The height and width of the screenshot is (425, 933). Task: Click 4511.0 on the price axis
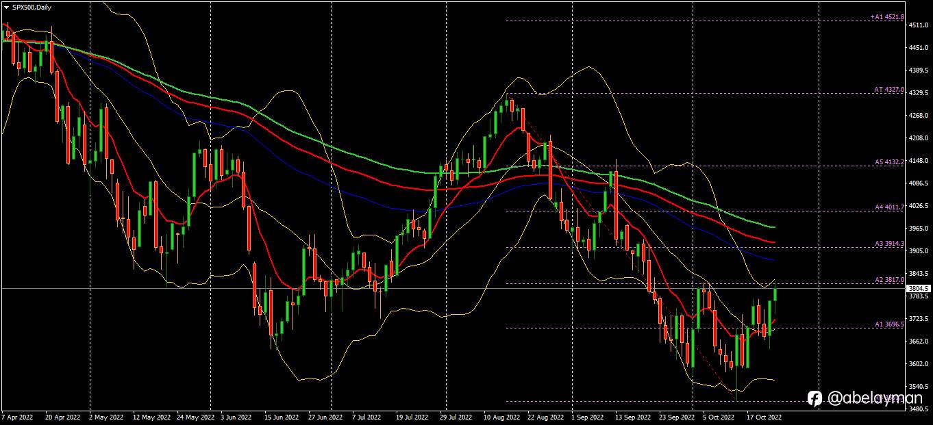919,25
